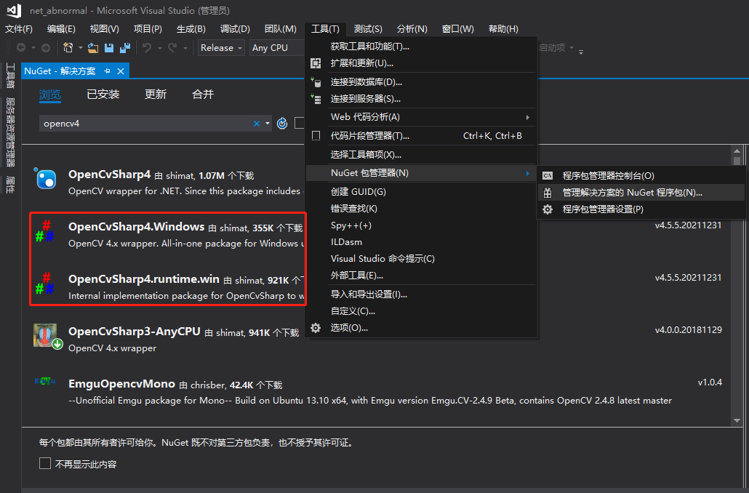Click the open file folder icon

coord(93,48)
